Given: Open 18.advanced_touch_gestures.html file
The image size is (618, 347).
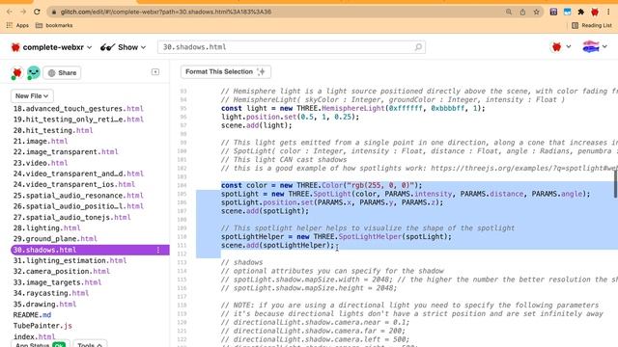Looking at the screenshot, I should click(78, 109).
